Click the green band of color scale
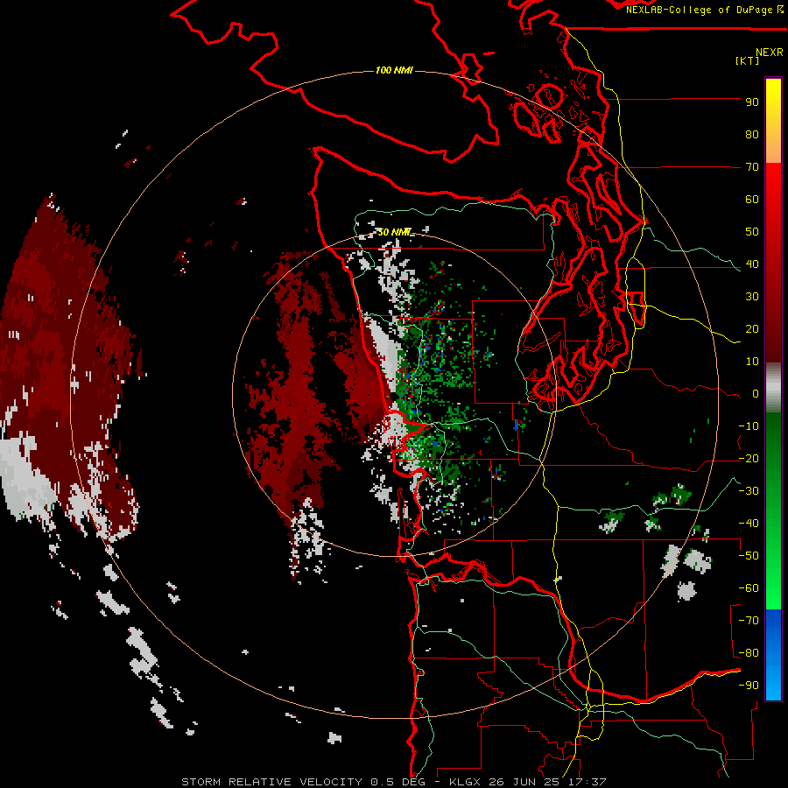This screenshot has width=788, height=788. 773,511
